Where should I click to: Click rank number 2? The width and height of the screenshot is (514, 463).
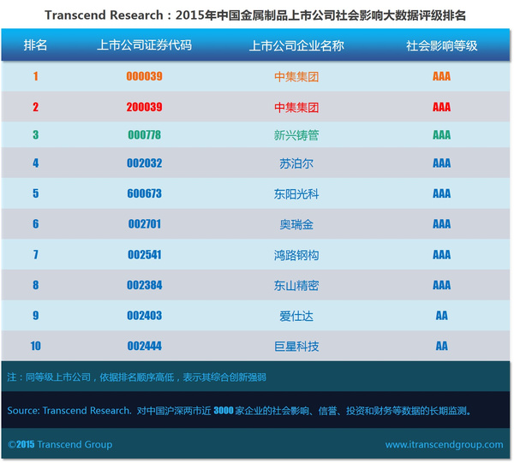[35, 107]
